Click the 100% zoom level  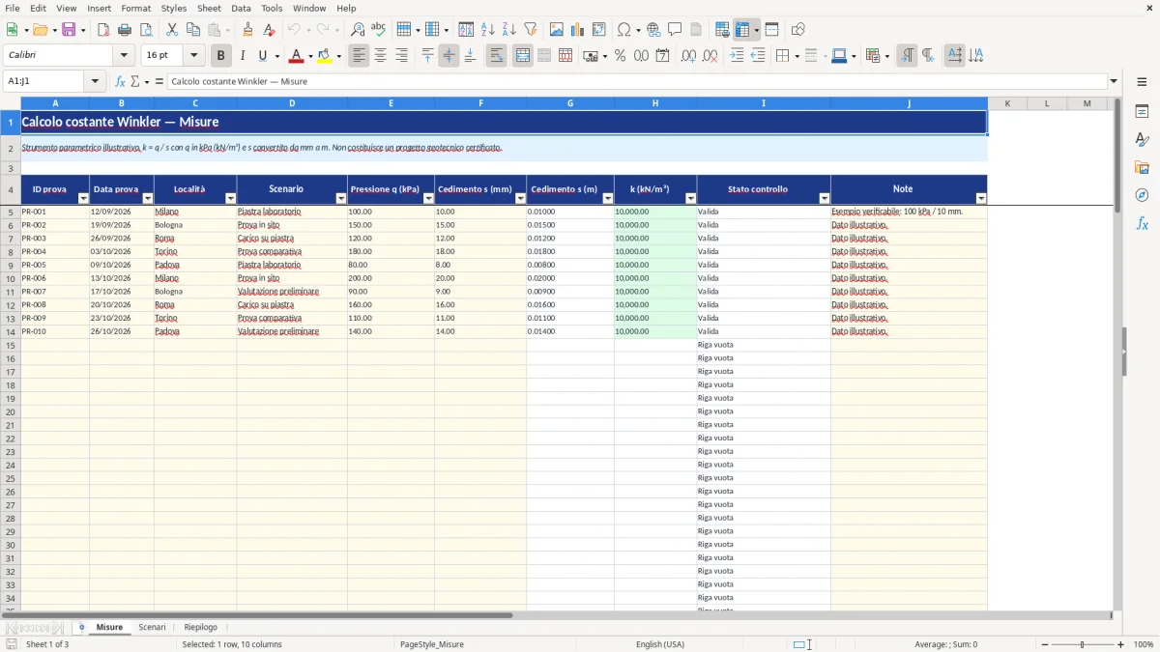1144,644
